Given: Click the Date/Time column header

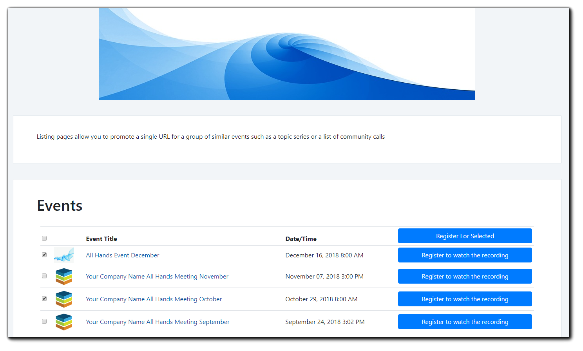Looking at the screenshot, I should 301,239.
